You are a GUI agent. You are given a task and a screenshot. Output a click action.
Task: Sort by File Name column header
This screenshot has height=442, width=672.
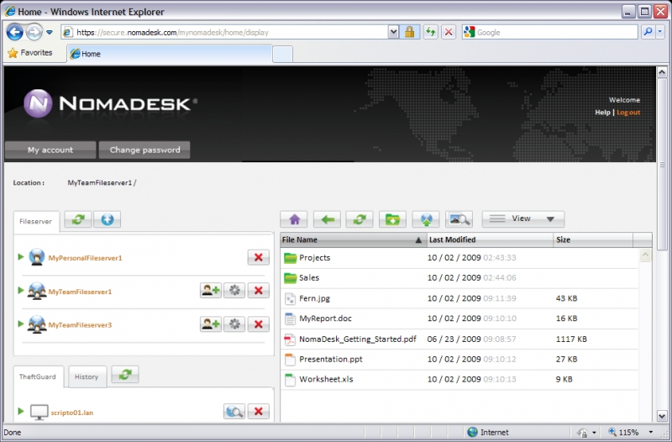coord(354,240)
